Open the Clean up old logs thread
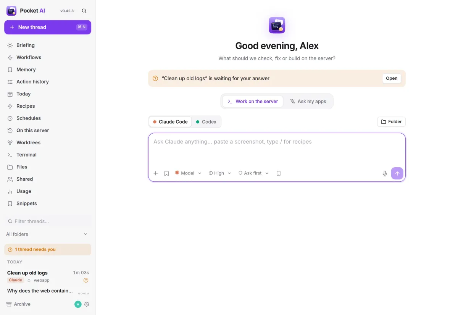The width and height of the screenshot is (458, 315). pos(48,276)
